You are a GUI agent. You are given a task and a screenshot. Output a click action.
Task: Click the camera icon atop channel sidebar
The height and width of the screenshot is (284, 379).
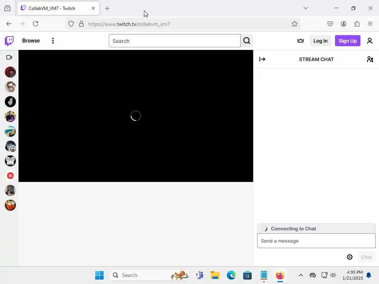(x=9, y=57)
